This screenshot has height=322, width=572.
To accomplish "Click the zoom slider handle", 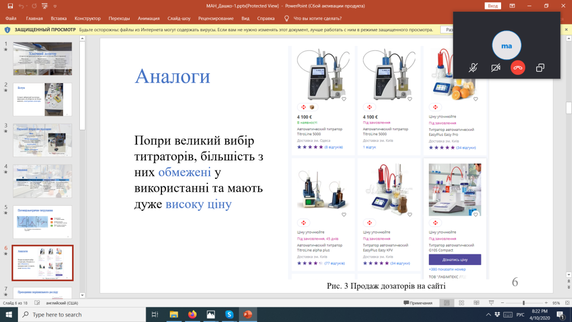I will [x=523, y=303].
